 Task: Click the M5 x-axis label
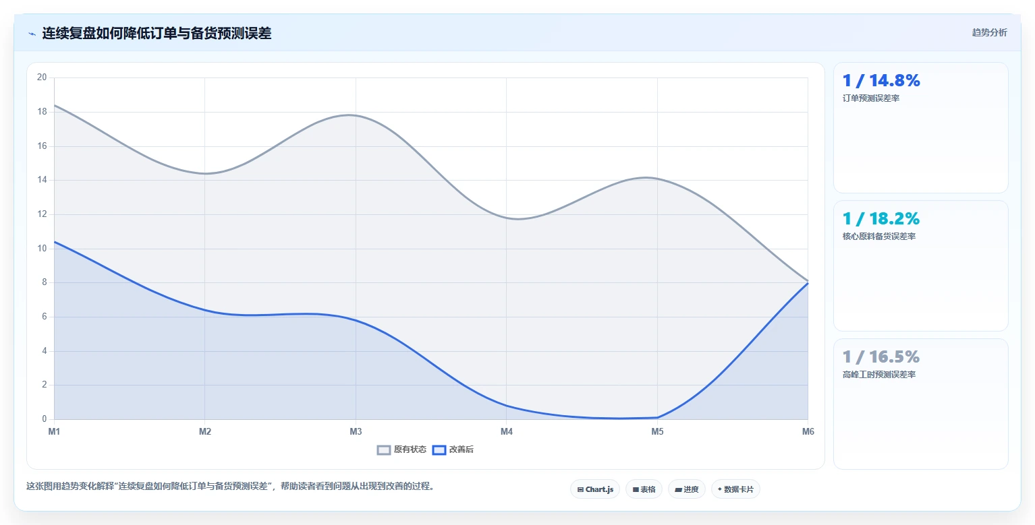657,432
